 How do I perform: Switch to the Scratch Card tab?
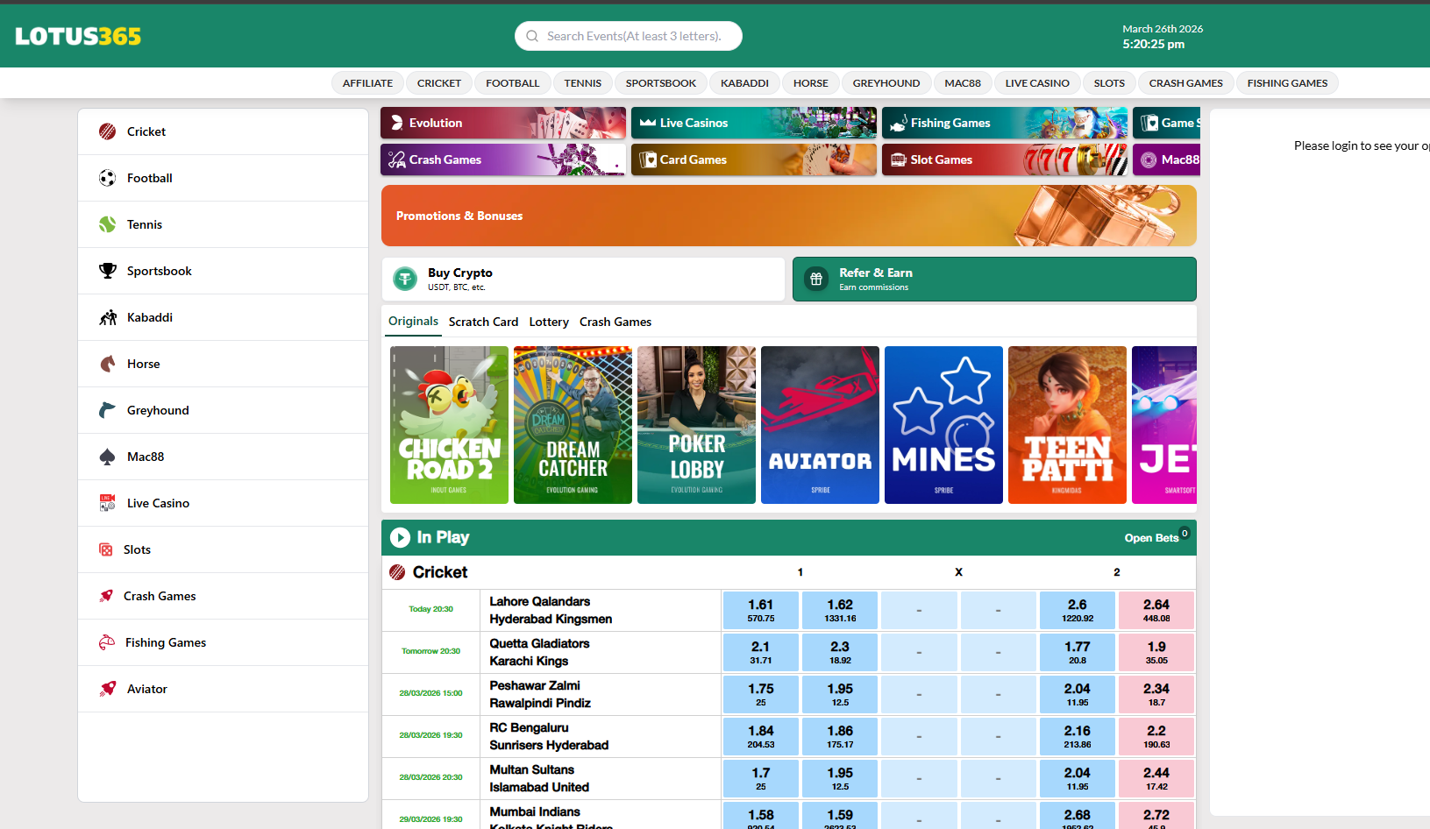483,322
